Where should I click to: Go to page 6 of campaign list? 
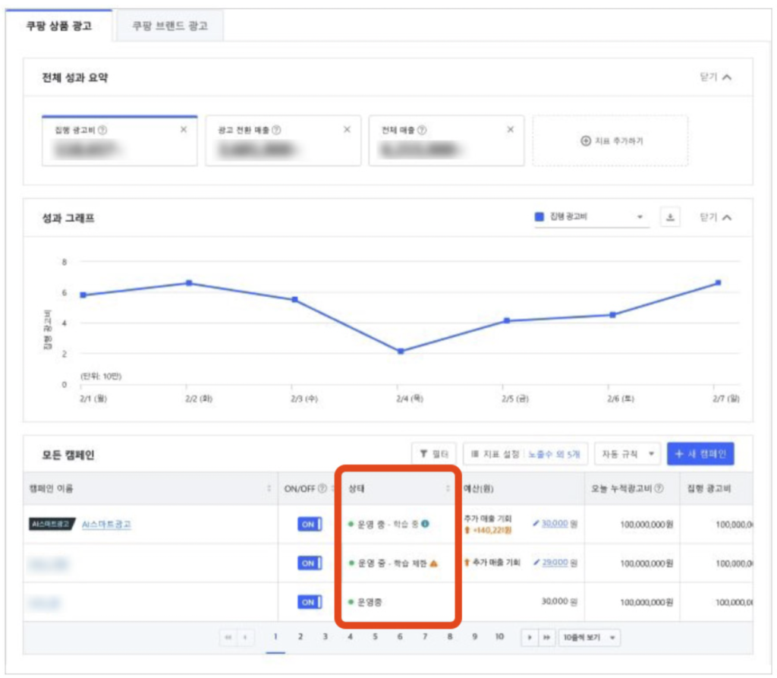[x=400, y=637]
